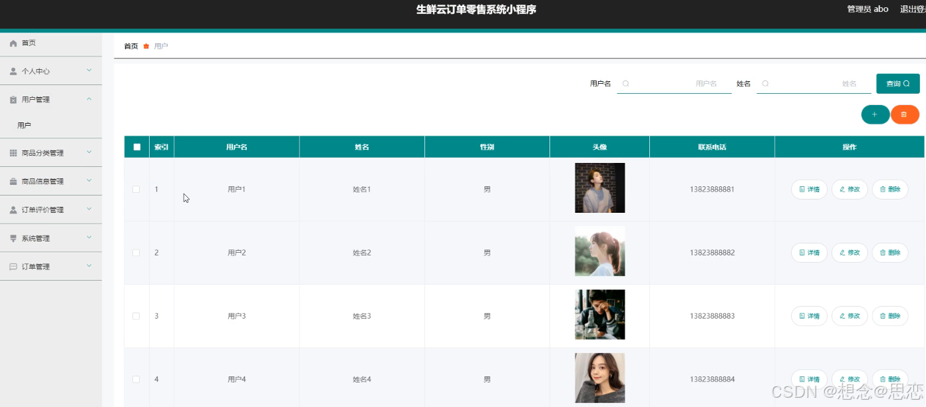Check the checkbox for 用户4 row
926x407 pixels.
coord(136,379)
